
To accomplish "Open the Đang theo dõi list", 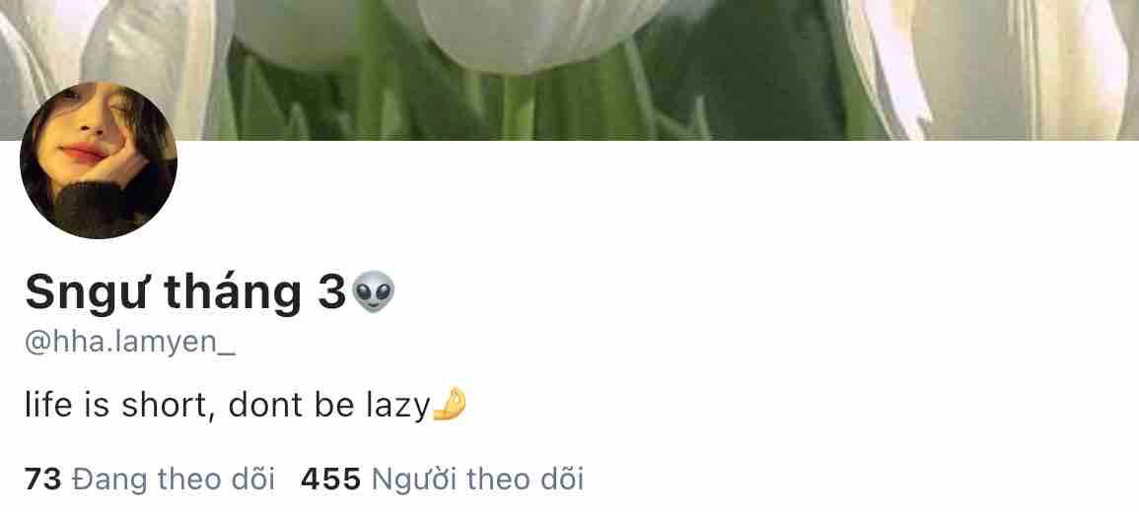I will click(174, 480).
